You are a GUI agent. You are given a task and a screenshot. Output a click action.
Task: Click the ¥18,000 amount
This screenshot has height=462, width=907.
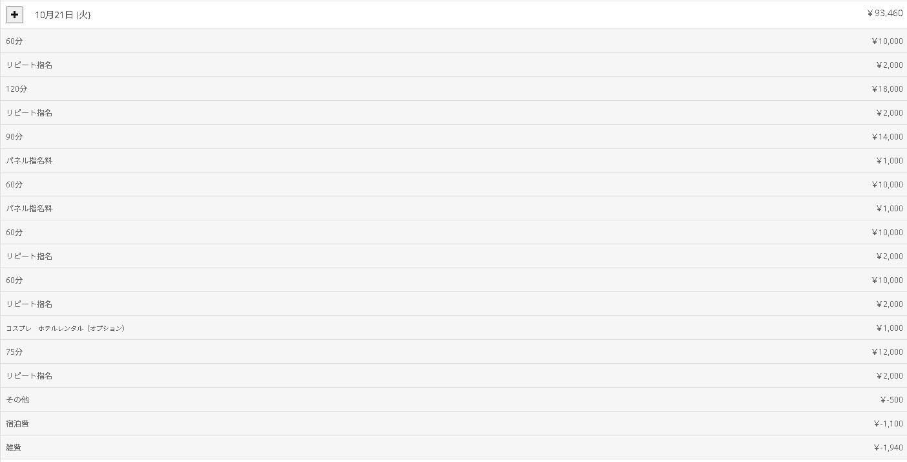(x=887, y=89)
